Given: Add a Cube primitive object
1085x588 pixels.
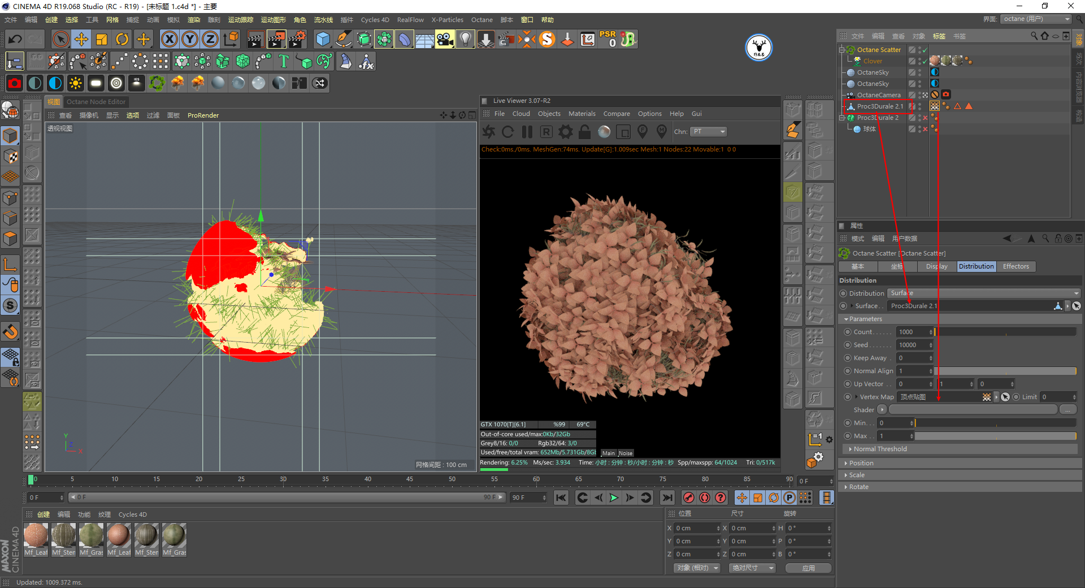Looking at the screenshot, I should pyautogui.click(x=323, y=39).
